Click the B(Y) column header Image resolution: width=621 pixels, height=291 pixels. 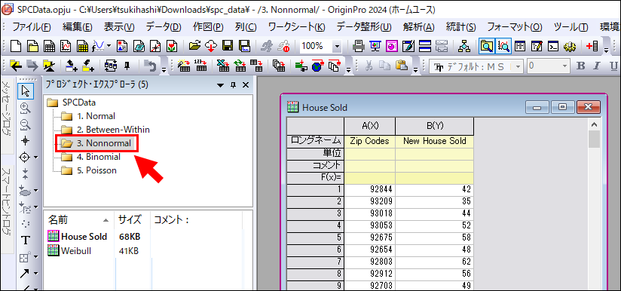click(434, 127)
